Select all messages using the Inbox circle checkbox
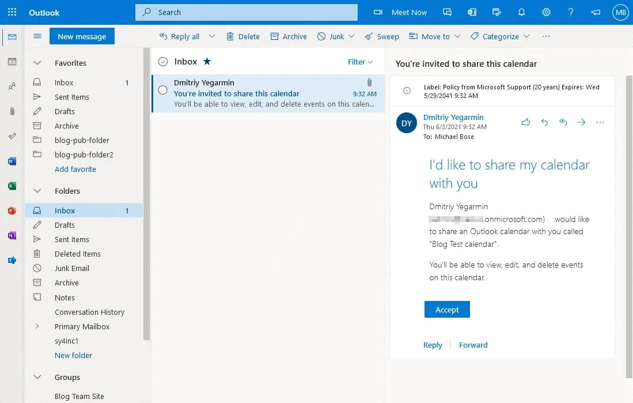The width and height of the screenshot is (633, 403). tap(163, 62)
